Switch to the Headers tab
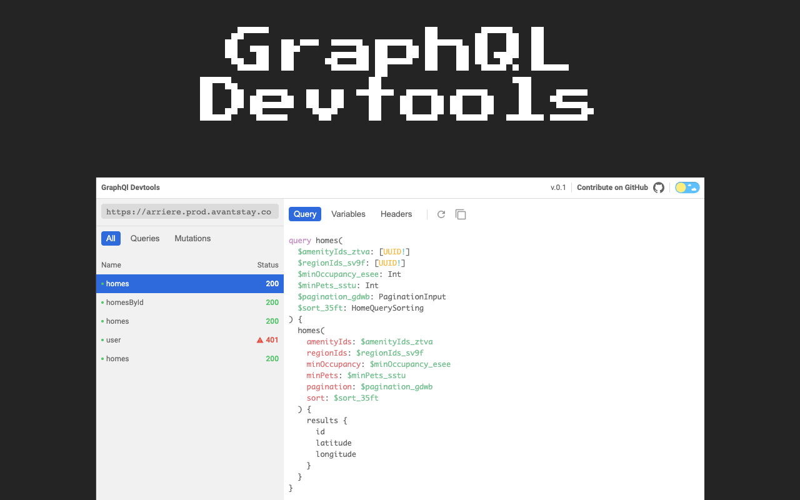 tap(396, 214)
